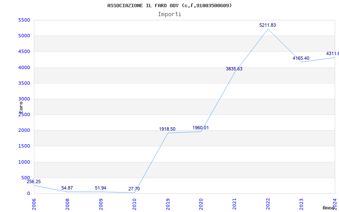Select the 4165.40 data label
The height and width of the screenshot is (212, 339).
301,58
